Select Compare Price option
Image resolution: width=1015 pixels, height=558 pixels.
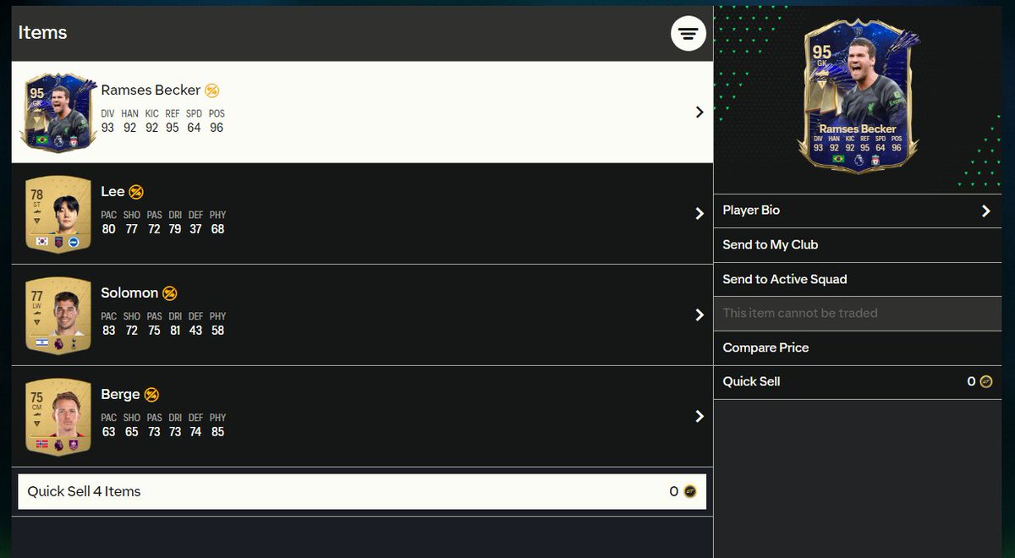[858, 347]
